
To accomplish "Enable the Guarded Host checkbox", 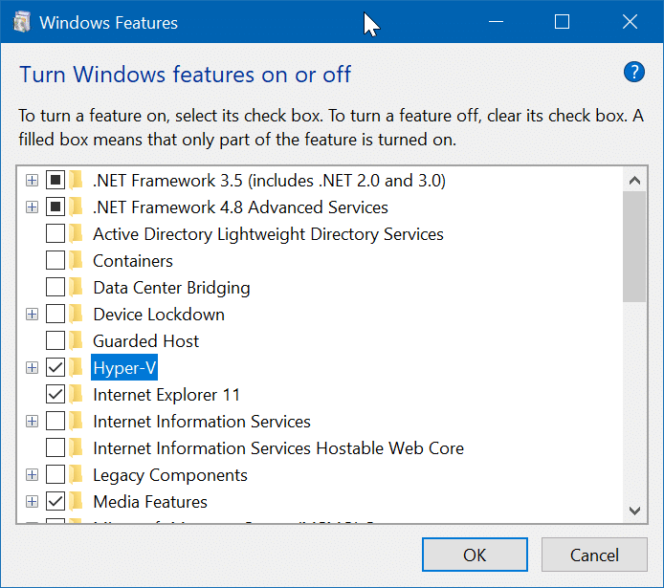I will [55, 340].
